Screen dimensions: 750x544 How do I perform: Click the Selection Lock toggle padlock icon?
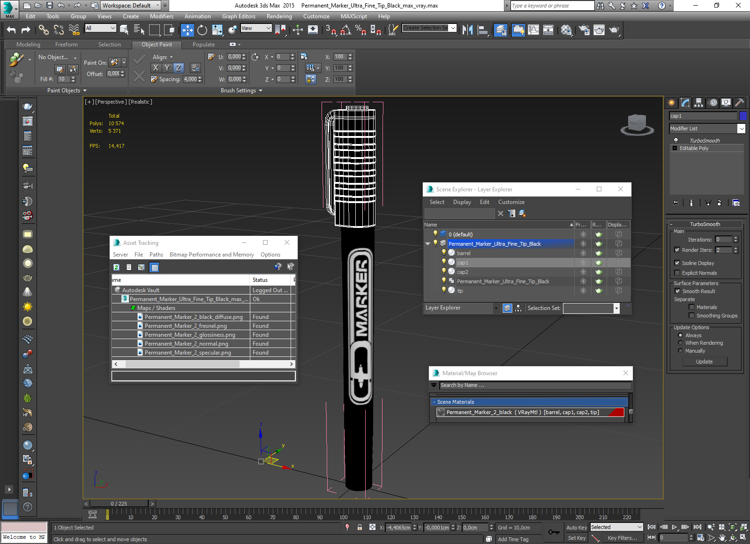(x=360, y=527)
